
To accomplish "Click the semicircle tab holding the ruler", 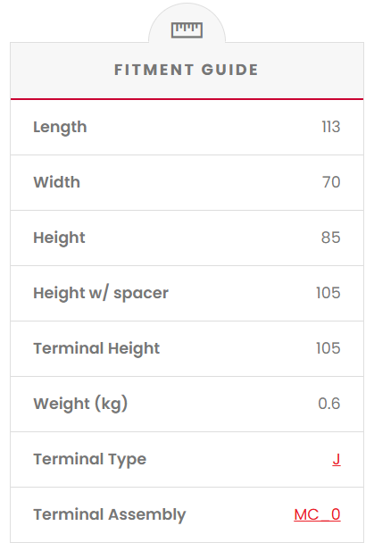I will coord(187,23).
